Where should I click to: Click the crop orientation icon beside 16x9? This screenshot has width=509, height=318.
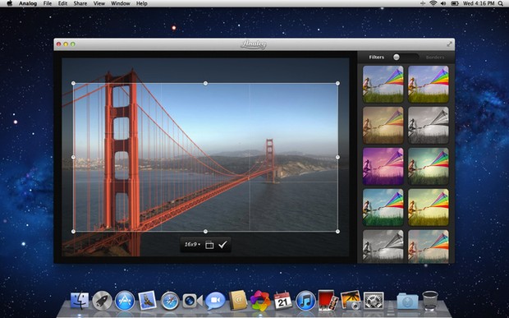coord(209,245)
